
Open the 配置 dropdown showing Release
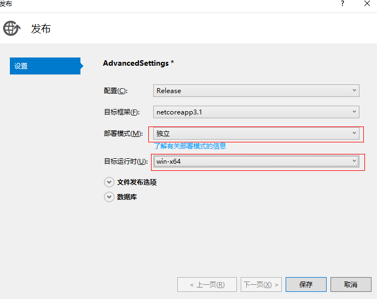pyautogui.click(x=256, y=91)
